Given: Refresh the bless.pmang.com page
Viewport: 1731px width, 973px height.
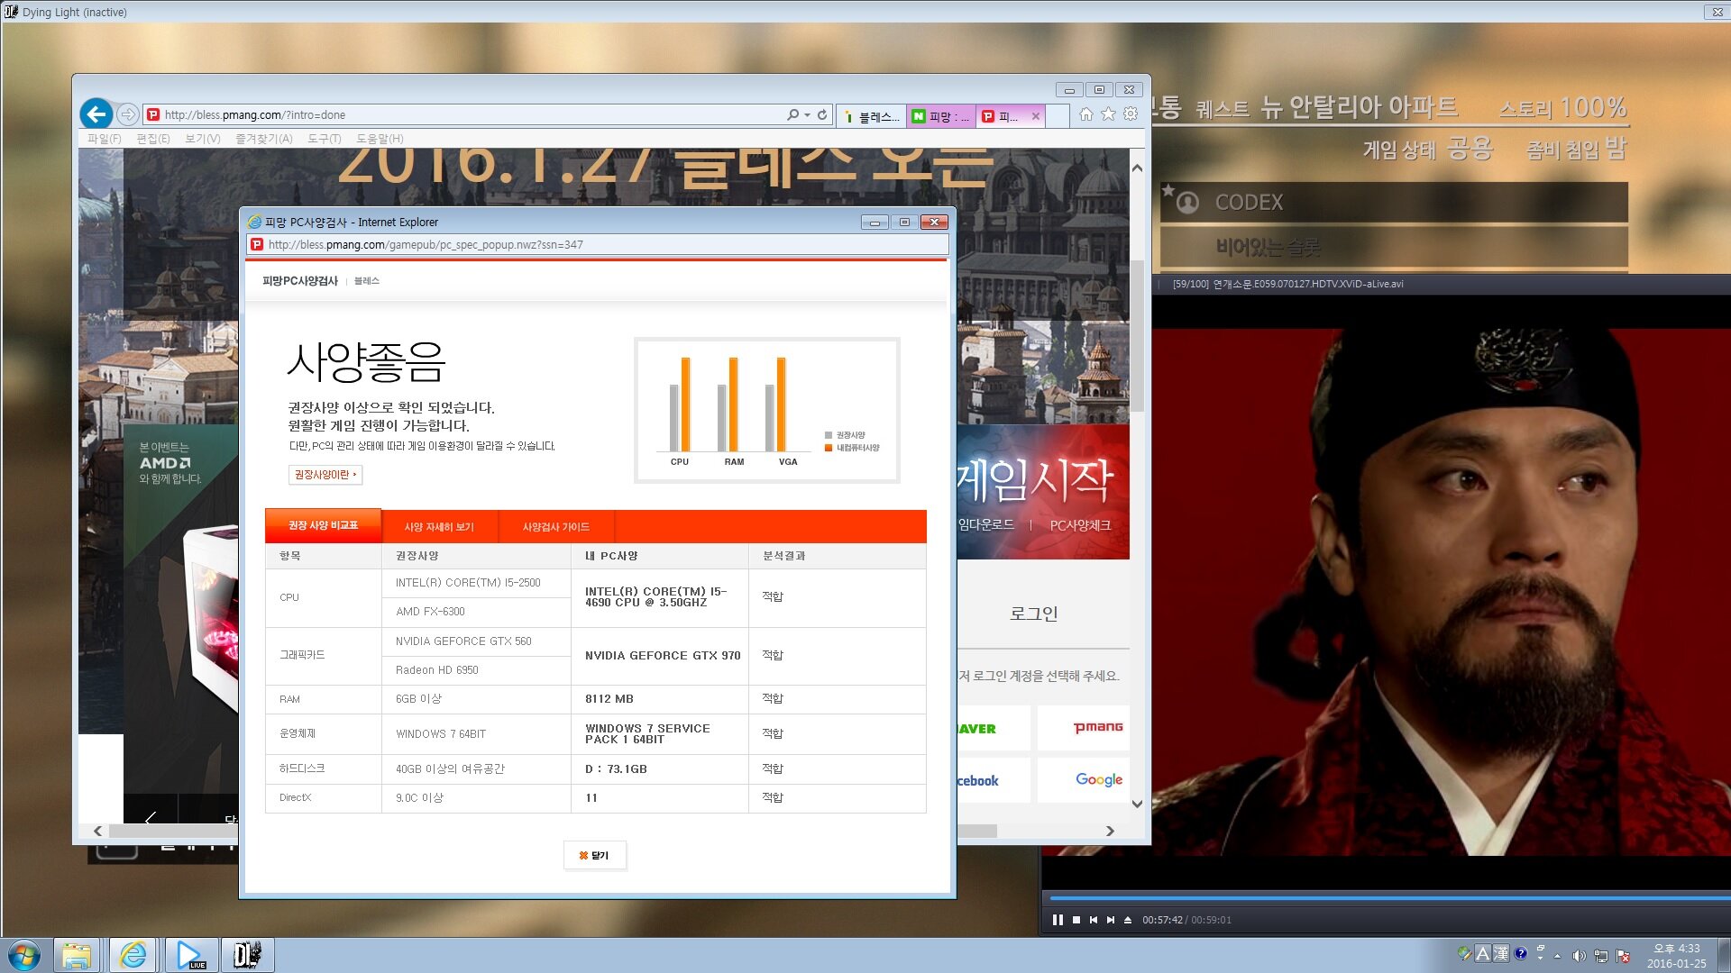Looking at the screenshot, I should point(822,114).
